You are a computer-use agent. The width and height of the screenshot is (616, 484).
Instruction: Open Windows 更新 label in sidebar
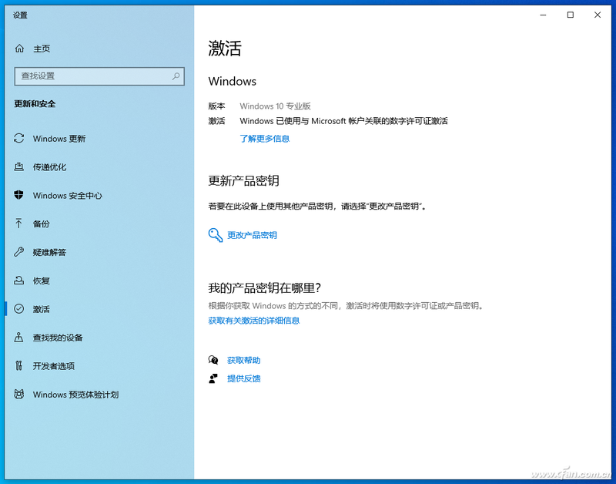click(x=59, y=139)
